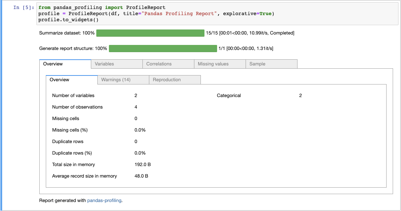Select the Missing values tab
The image size is (401, 211).
[220, 64]
